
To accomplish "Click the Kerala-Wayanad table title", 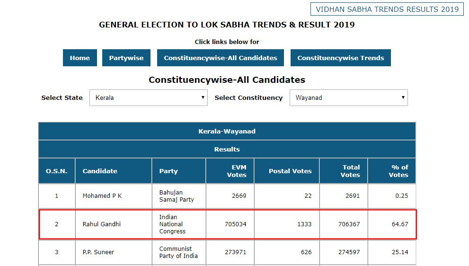I will [x=227, y=131].
